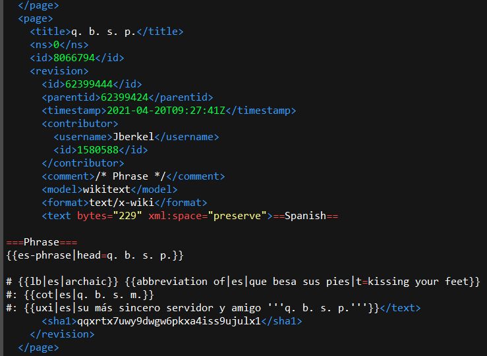Click the bytes attribute value "229"
The image size is (487, 356).
127,216
